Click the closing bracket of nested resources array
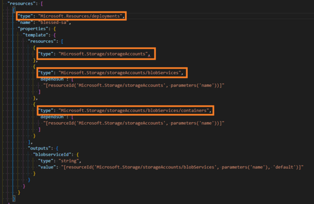Screen dimensions: 314x204 pos(29,142)
